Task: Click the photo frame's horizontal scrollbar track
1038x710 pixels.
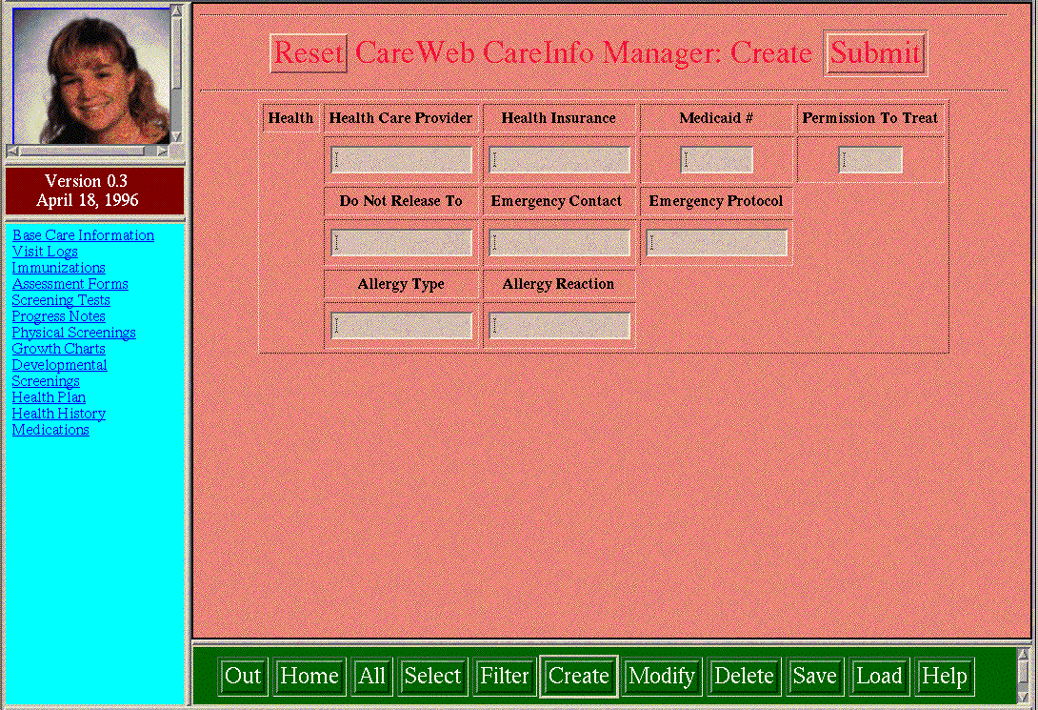Action: pos(88,151)
